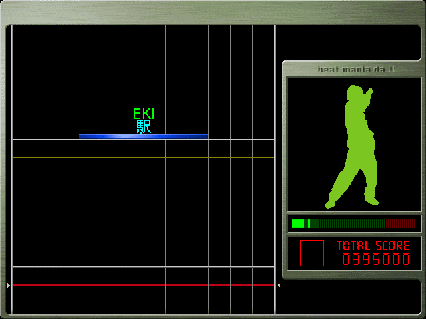Click the score value 0395000
This screenshot has width=426, height=319.
point(376,259)
